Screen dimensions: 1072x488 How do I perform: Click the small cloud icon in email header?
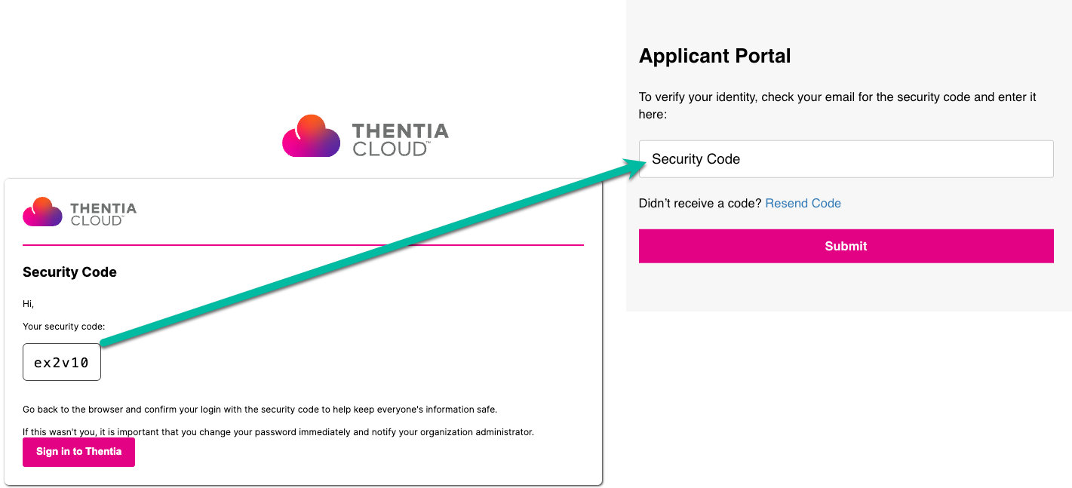pyautogui.click(x=42, y=212)
